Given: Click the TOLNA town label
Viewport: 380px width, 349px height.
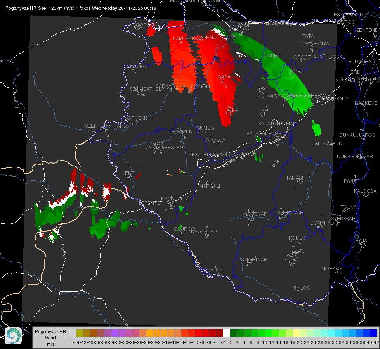Looking at the screenshot, I should 349,207.
